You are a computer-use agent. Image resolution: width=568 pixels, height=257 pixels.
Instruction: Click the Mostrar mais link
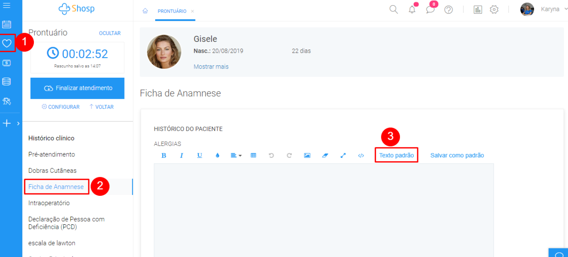(211, 66)
